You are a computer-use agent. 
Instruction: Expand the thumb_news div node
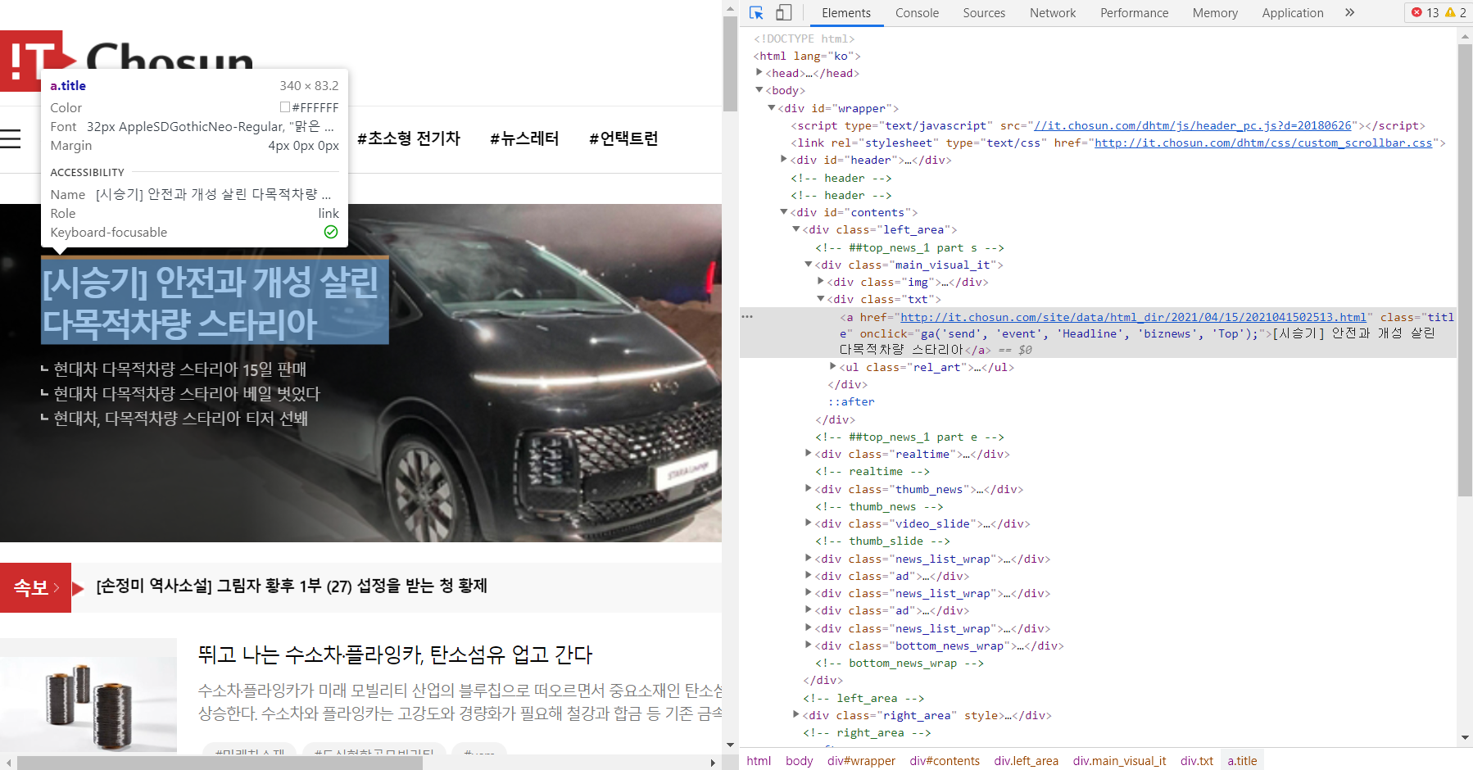(809, 489)
